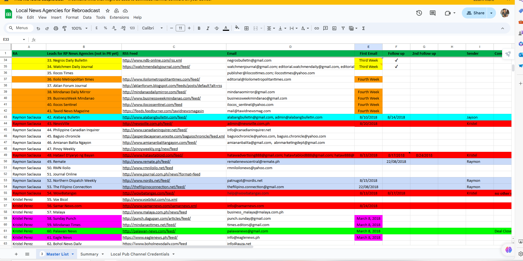This screenshot has width=523, height=261.
Task: Decrease decimal places
Action: click(114, 28)
